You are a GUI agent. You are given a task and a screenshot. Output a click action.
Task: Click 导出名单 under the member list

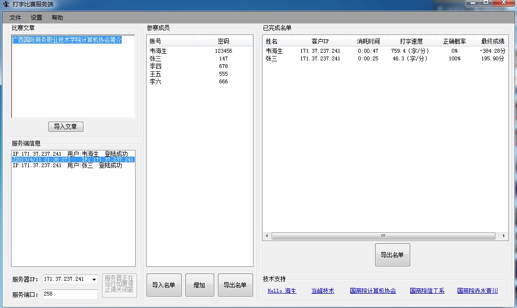pyautogui.click(x=235, y=285)
